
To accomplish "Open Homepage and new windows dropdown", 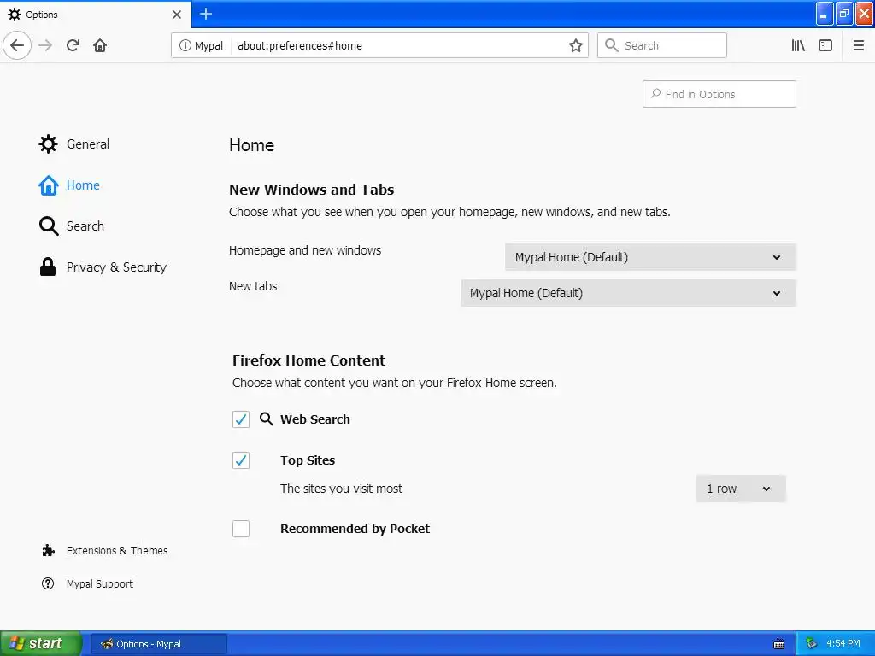I will (x=650, y=257).
